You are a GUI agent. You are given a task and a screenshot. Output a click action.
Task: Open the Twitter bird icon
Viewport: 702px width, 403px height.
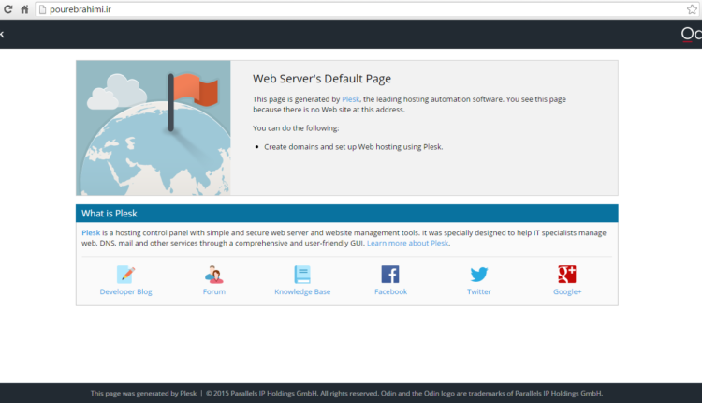479,275
